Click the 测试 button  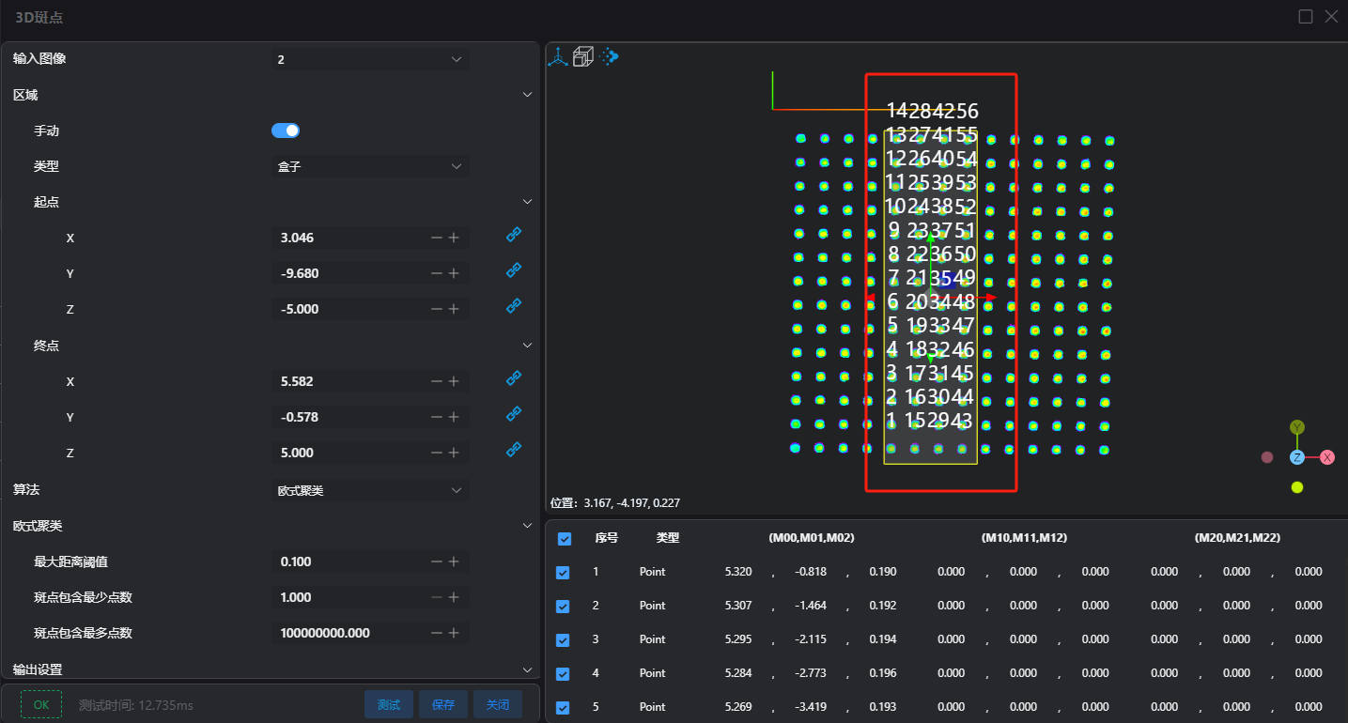tap(389, 704)
